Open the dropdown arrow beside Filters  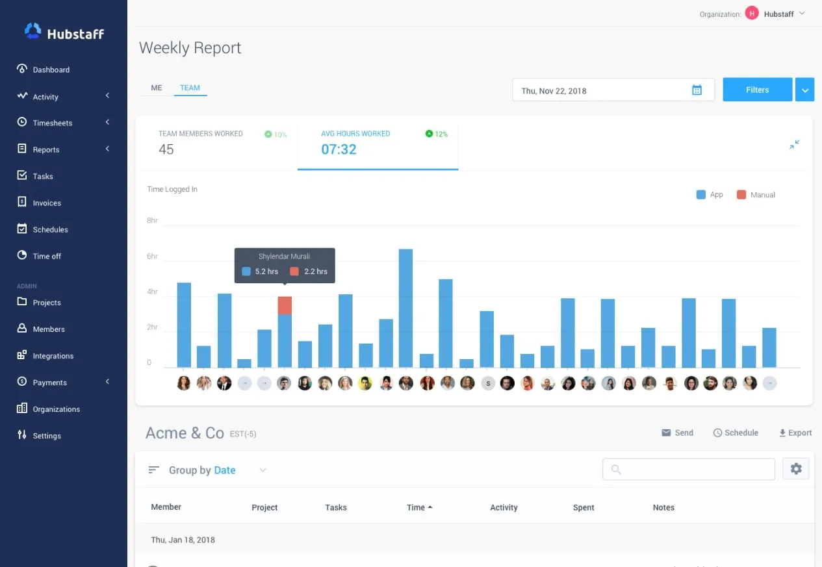(x=804, y=90)
